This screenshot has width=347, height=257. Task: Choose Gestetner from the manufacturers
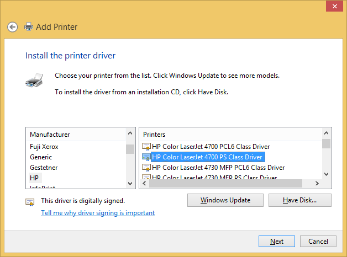point(44,168)
